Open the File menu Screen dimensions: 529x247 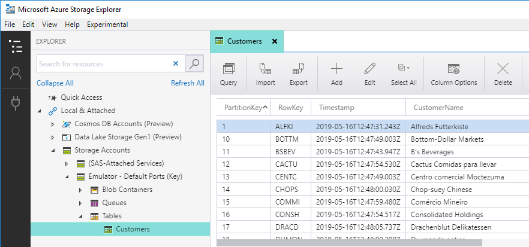coord(10,25)
